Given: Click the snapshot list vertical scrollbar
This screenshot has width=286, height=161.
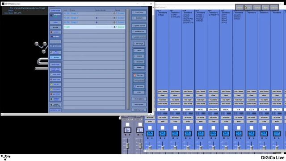Looking at the screenshot, I should tap(128, 59).
